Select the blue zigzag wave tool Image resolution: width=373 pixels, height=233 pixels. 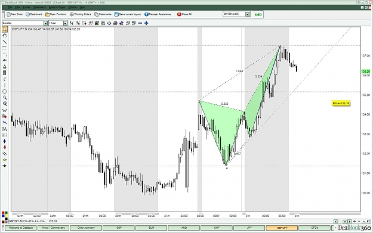[x=5, y=123]
